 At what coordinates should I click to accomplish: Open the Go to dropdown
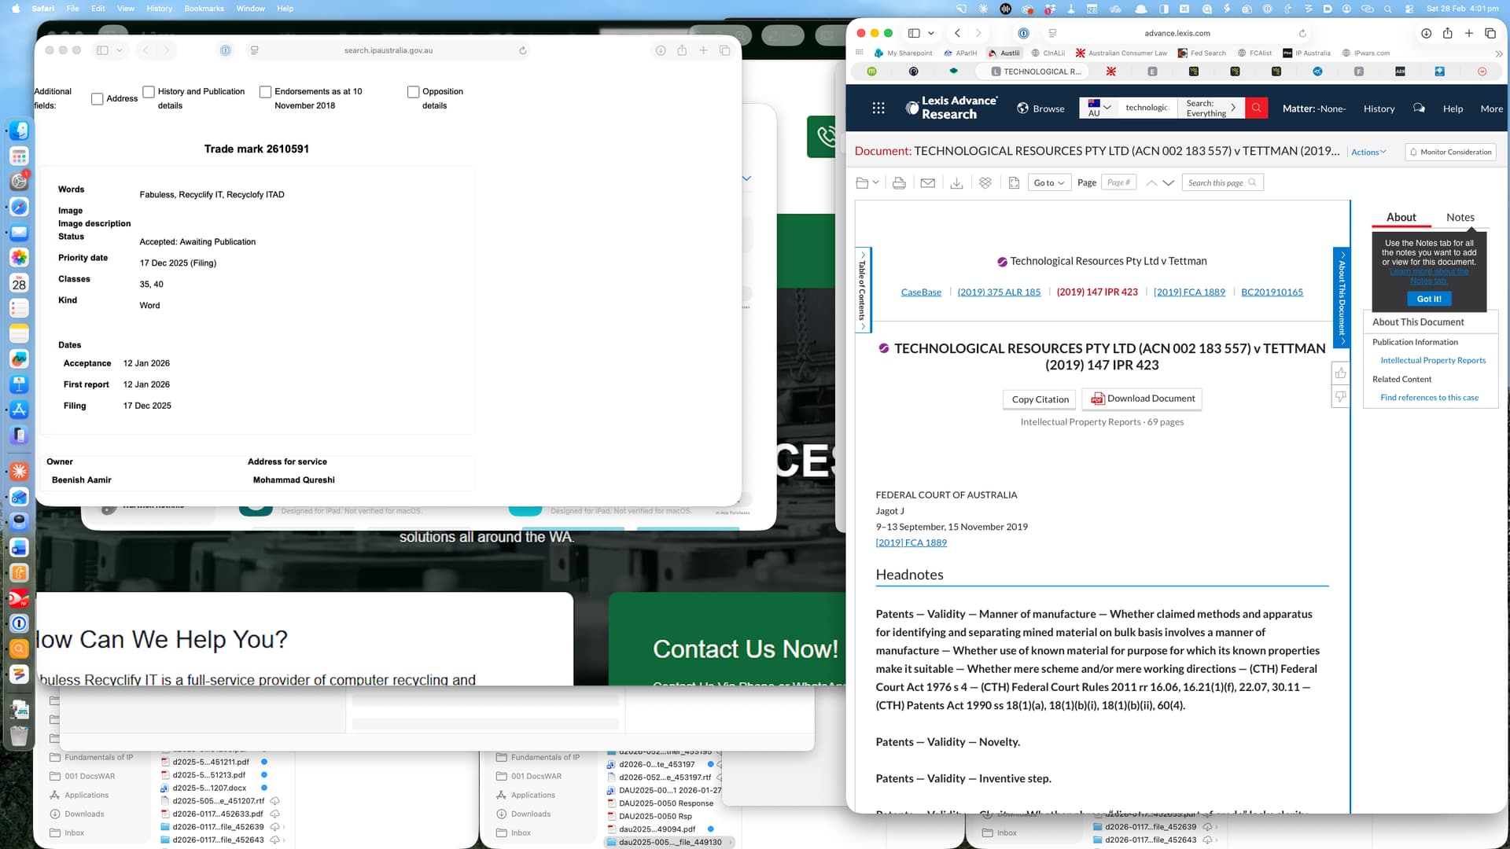point(1049,183)
